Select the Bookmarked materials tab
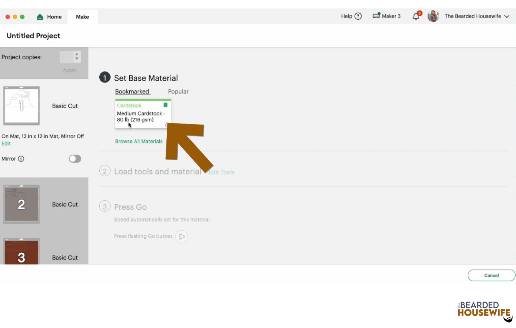This screenshot has width=516, height=328. click(132, 91)
